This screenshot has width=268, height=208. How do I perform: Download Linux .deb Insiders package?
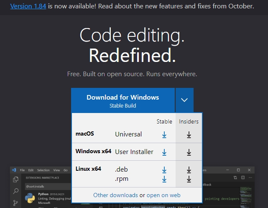coord(189,170)
